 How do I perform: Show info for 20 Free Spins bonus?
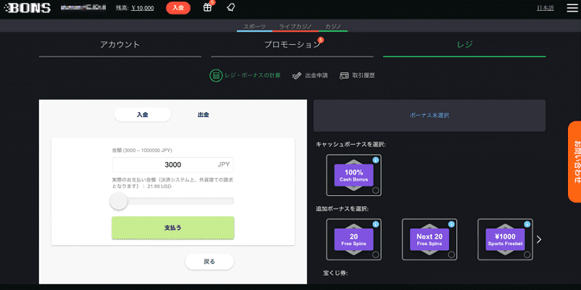375,224
